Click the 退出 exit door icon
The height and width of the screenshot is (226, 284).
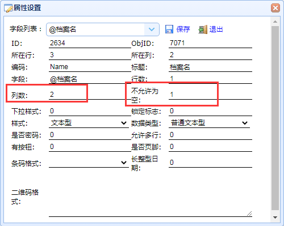[x=203, y=29]
